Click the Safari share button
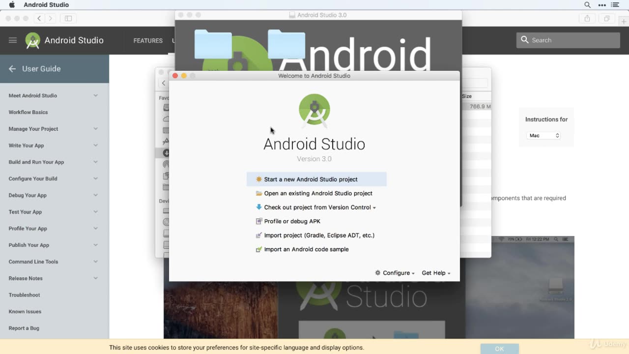Image resolution: width=629 pixels, height=354 pixels. tap(587, 18)
